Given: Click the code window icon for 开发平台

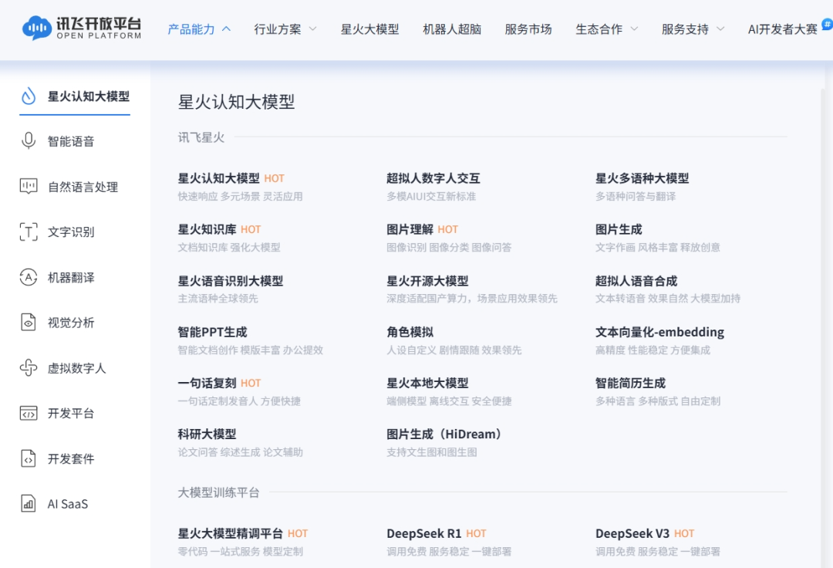Looking at the screenshot, I should (29, 414).
